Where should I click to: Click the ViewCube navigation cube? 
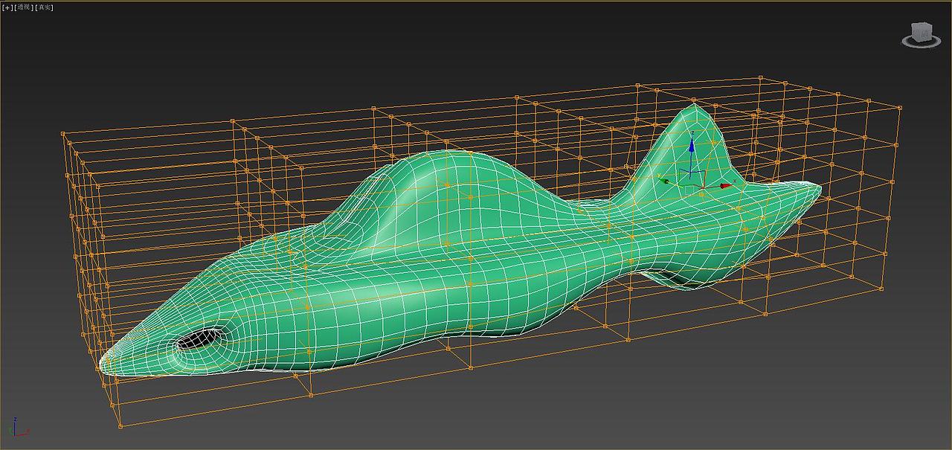tap(921, 32)
